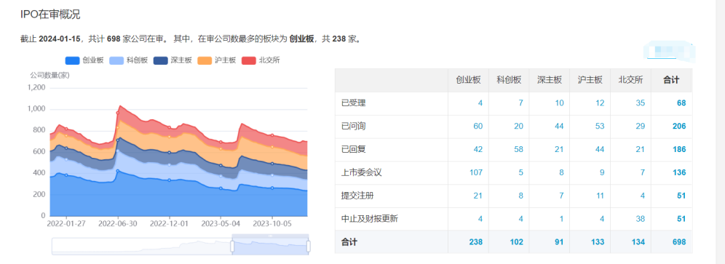Viewport: 725px width, 264px height.
Task: Click the 提交注册 row label
Action: pyautogui.click(x=357, y=196)
